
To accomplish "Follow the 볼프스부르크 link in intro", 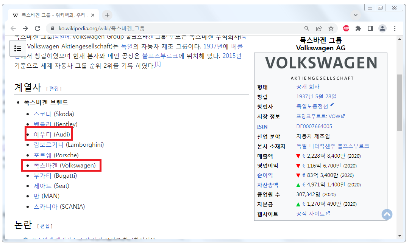I will click(x=160, y=56).
